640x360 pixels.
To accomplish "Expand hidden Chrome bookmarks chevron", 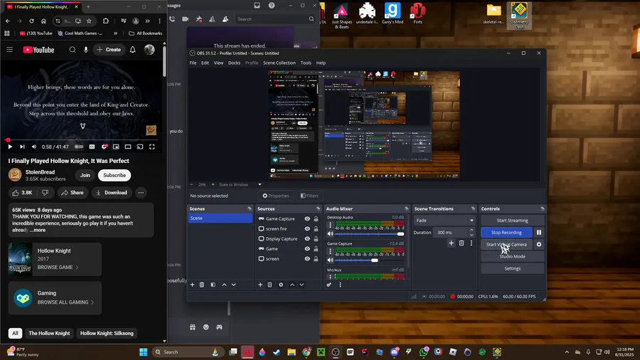I will point(115,33).
